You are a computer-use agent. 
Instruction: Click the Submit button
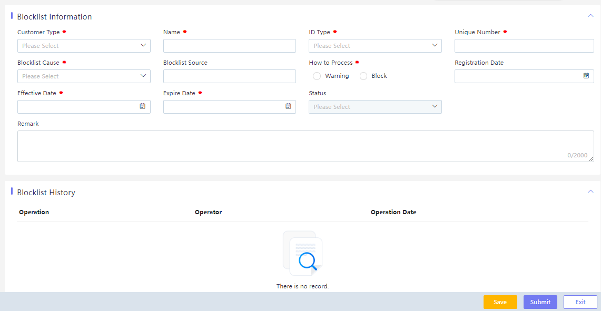tap(540, 302)
